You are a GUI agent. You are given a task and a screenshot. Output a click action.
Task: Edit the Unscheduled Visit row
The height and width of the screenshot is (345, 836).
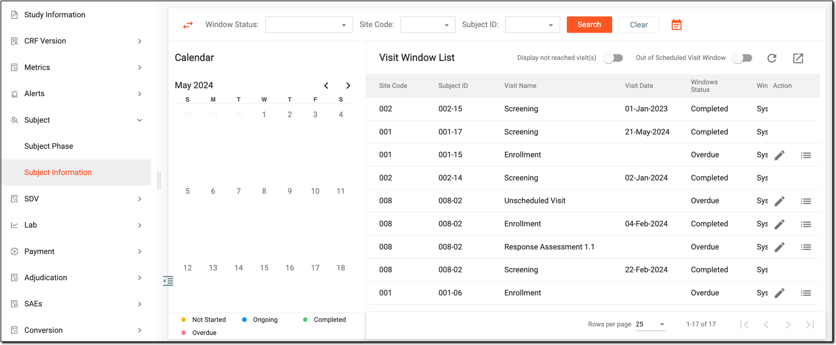tap(779, 201)
